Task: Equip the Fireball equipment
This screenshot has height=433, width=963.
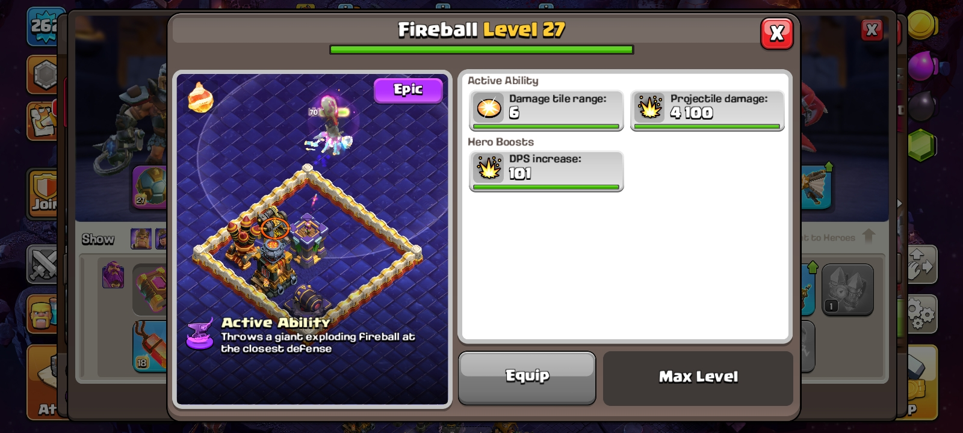Action: 527,377
